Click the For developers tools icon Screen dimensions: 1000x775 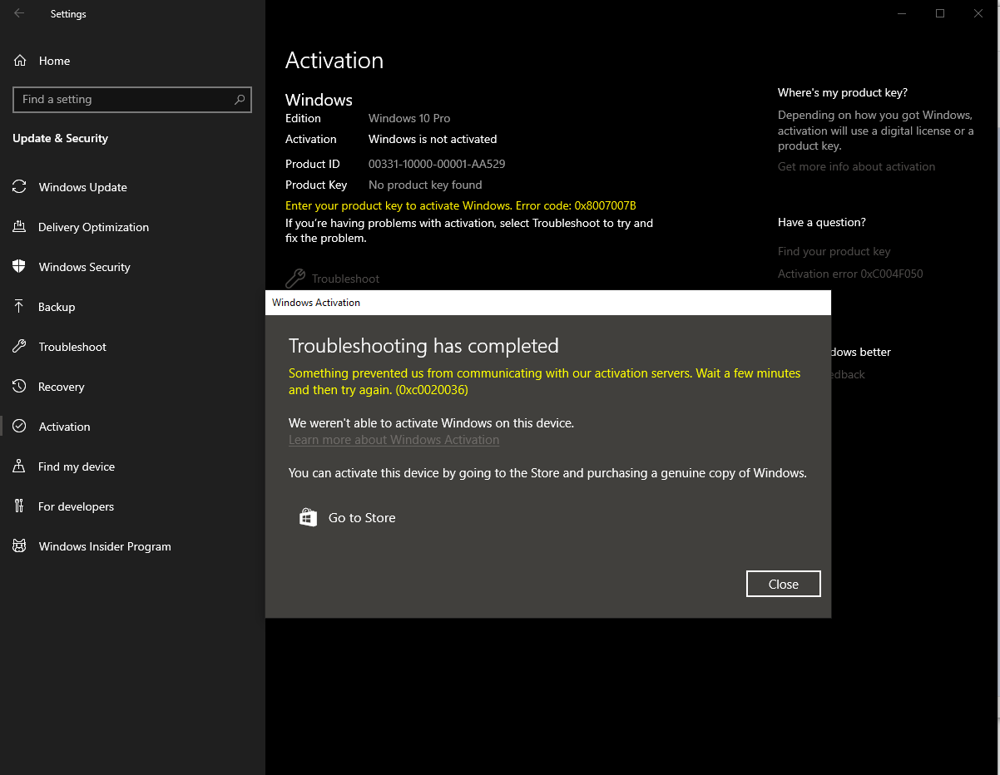[x=19, y=506]
